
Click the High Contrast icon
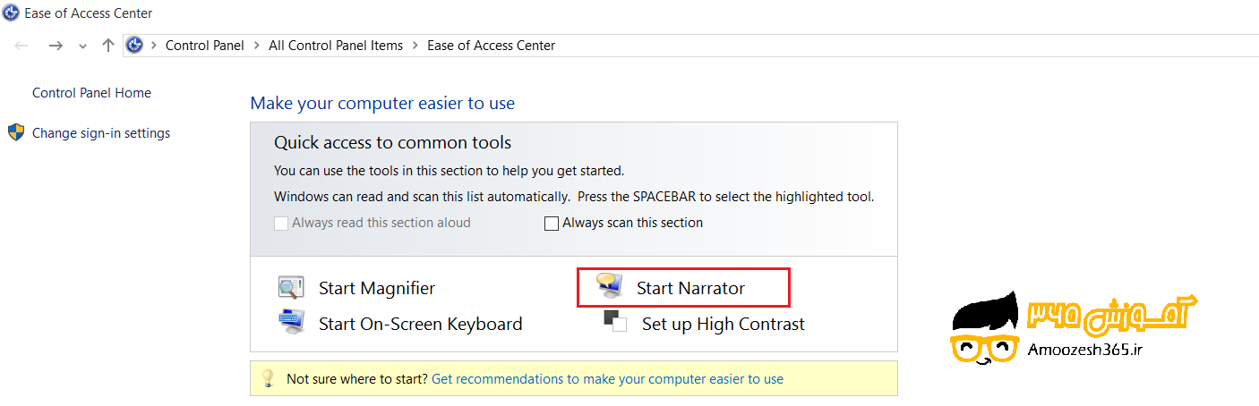click(x=615, y=321)
